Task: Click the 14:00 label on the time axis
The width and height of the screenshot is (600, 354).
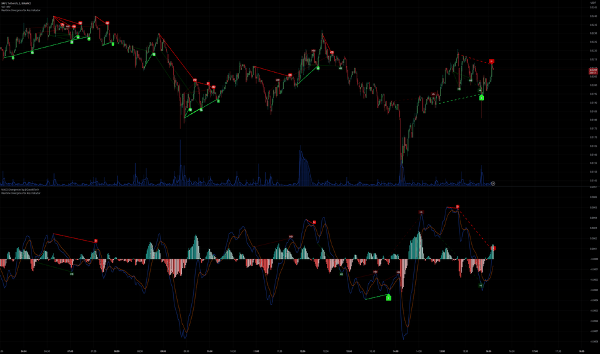Action: click(396, 351)
